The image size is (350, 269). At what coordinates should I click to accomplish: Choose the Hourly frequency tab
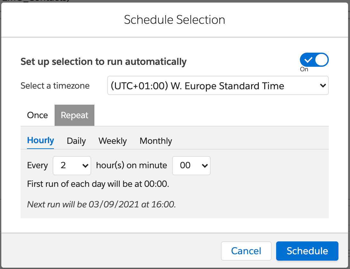pyautogui.click(x=40, y=141)
